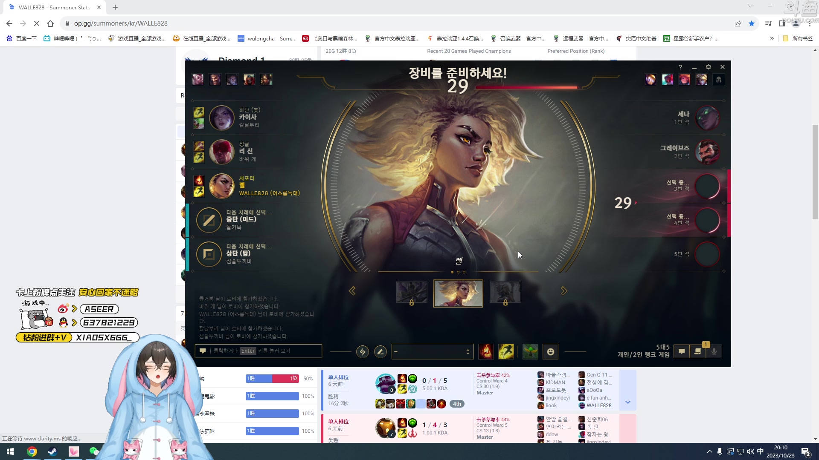Click the 4th rank badge in first match
Screen dimensions: 819x460
[x=457, y=404]
